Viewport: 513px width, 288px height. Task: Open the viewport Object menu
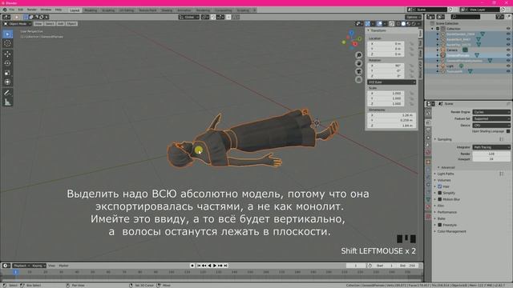click(71, 23)
